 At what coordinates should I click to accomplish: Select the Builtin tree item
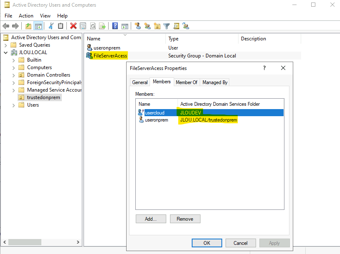coord(34,60)
